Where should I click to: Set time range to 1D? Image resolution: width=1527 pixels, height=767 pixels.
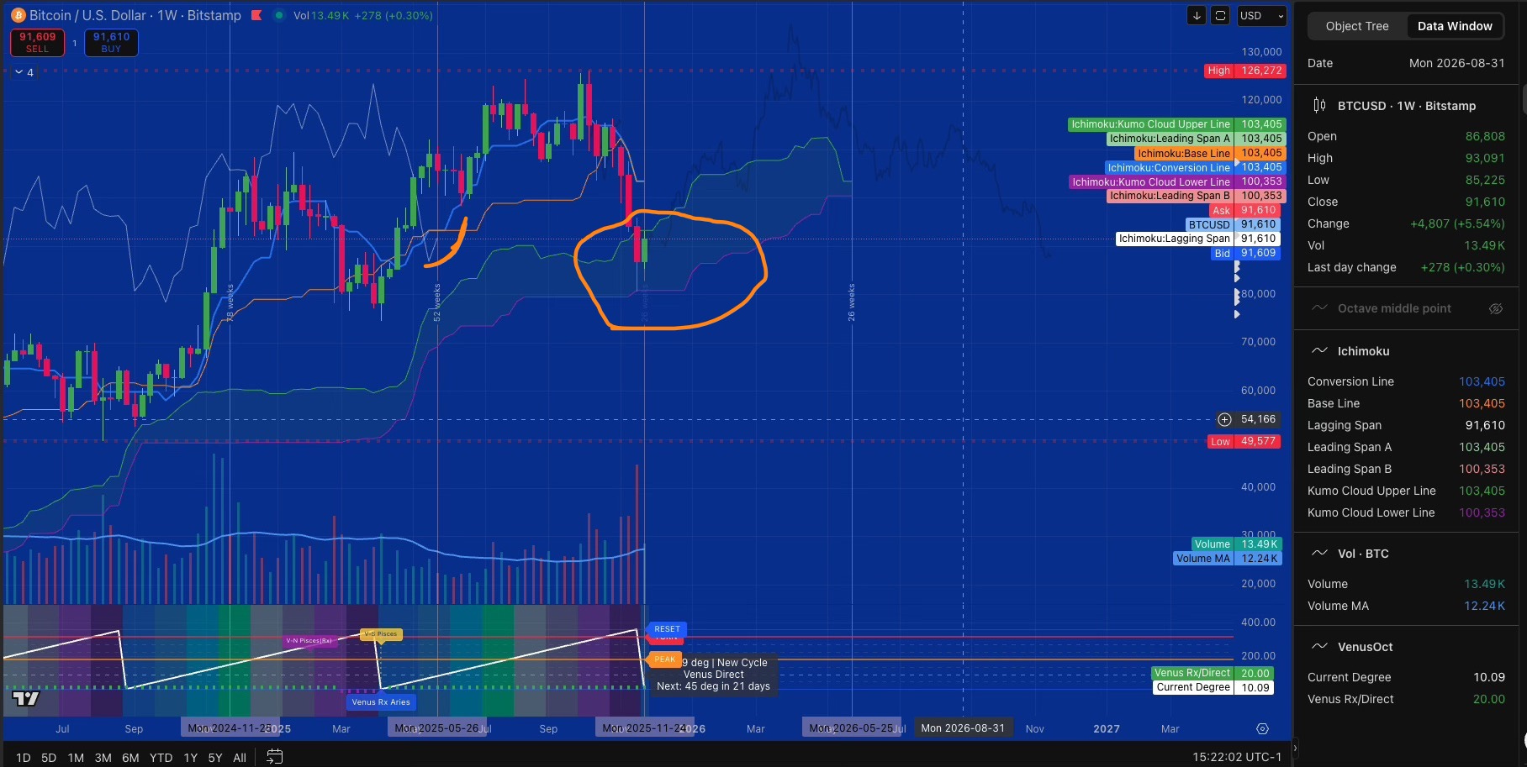coord(23,758)
